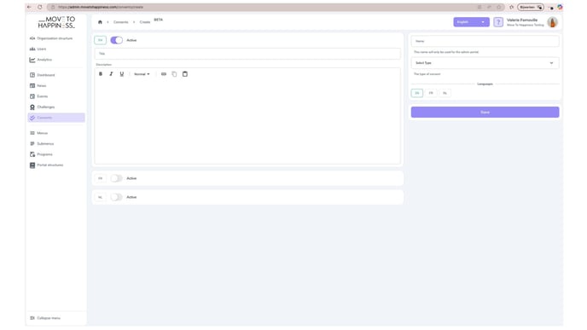This screenshot has height=330, width=587.
Task: Open the Menus sidebar item
Action: click(x=39, y=133)
